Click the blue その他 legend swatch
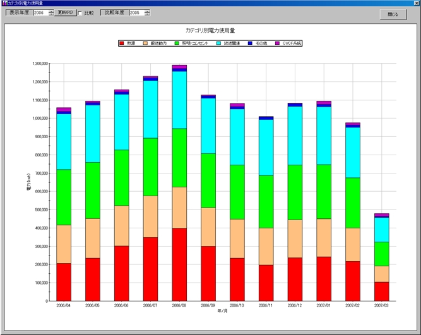 pos(250,44)
